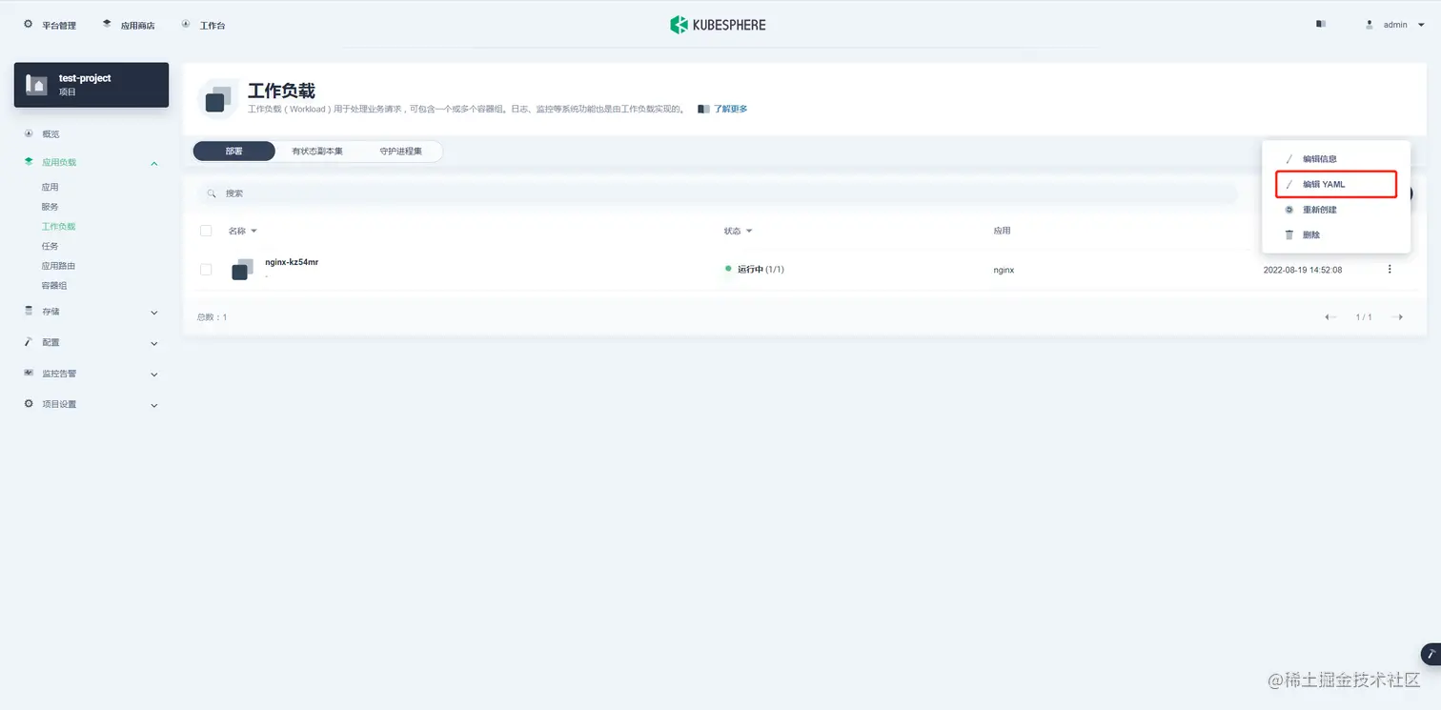Sort by the 名称 column arrow
1441x710 pixels.
(x=254, y=232)
